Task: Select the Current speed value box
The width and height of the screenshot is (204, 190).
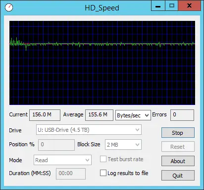Action: pyautogui.click(x=45, y=115)
